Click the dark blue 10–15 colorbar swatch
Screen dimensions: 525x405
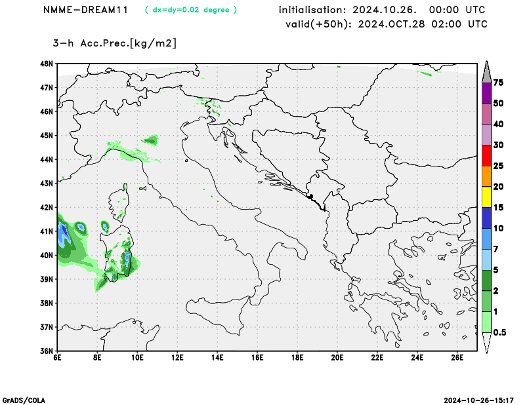(486, 218)
